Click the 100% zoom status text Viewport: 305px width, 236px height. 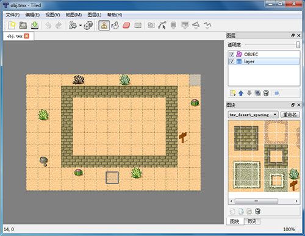(x=289, y=229)
